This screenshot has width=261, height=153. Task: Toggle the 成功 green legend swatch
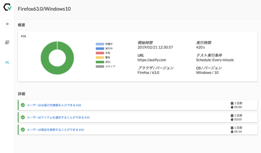click(100, 62)
